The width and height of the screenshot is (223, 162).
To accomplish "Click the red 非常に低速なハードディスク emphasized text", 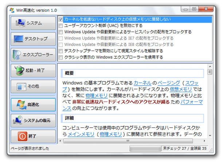I will [121, 102].
